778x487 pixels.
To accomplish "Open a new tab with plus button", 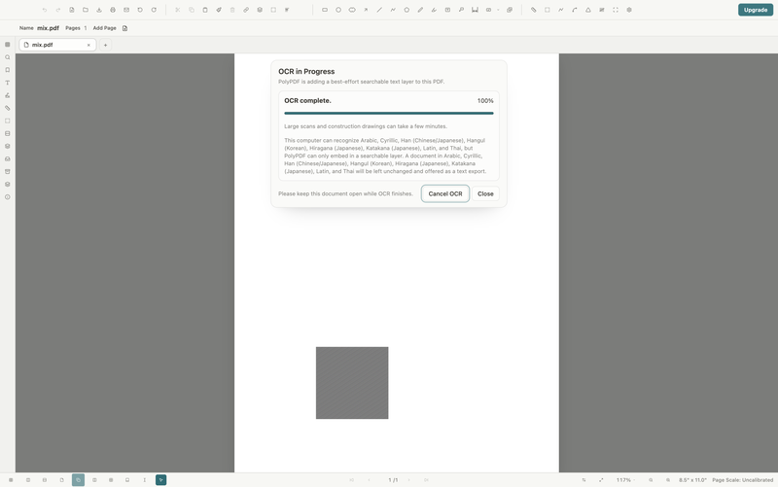I will tap(105, 45).
